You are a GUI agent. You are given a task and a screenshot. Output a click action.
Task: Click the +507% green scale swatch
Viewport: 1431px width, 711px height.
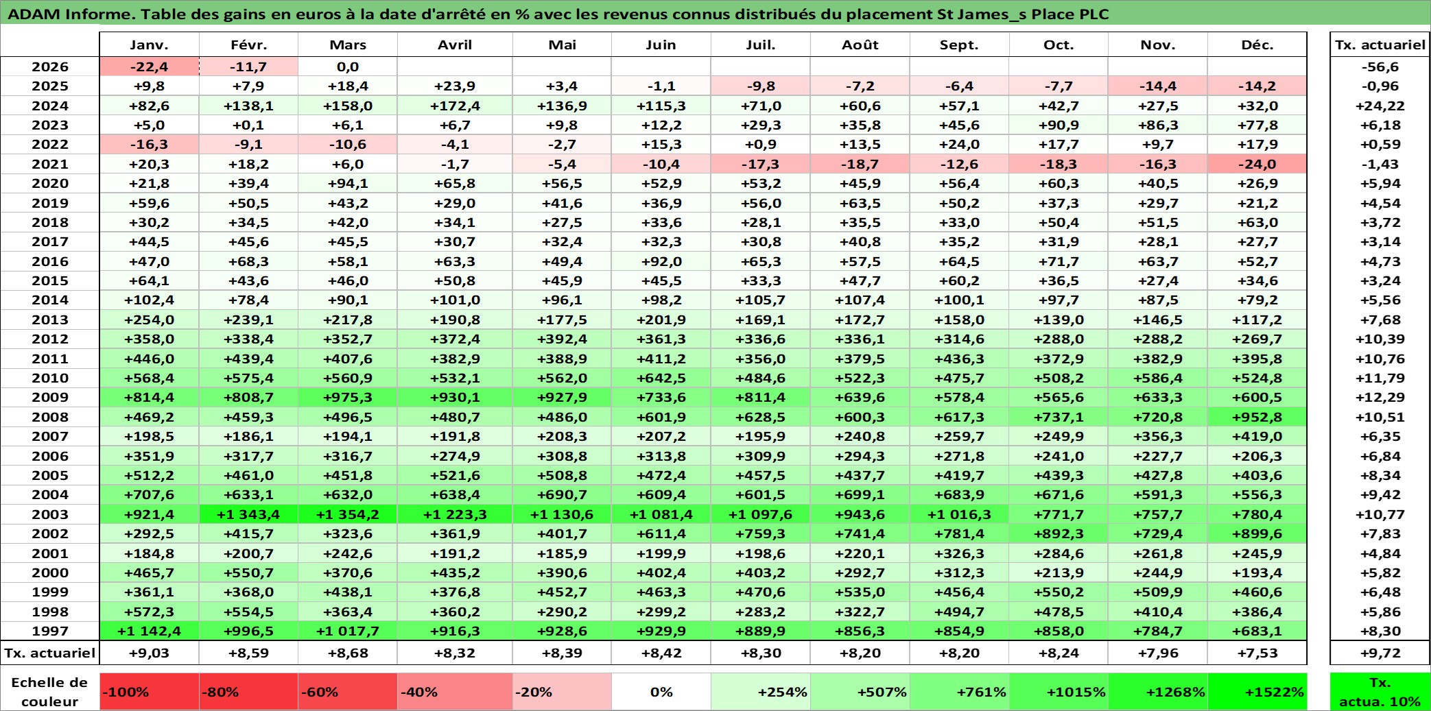tap(860, 692)
